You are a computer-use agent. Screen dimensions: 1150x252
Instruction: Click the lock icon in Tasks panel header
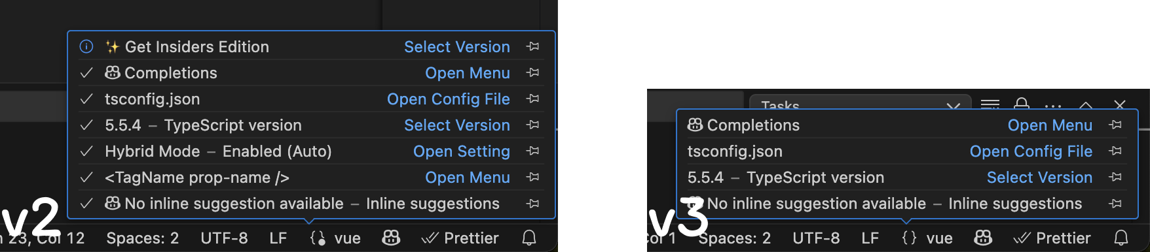click(x=1021, y=104)
